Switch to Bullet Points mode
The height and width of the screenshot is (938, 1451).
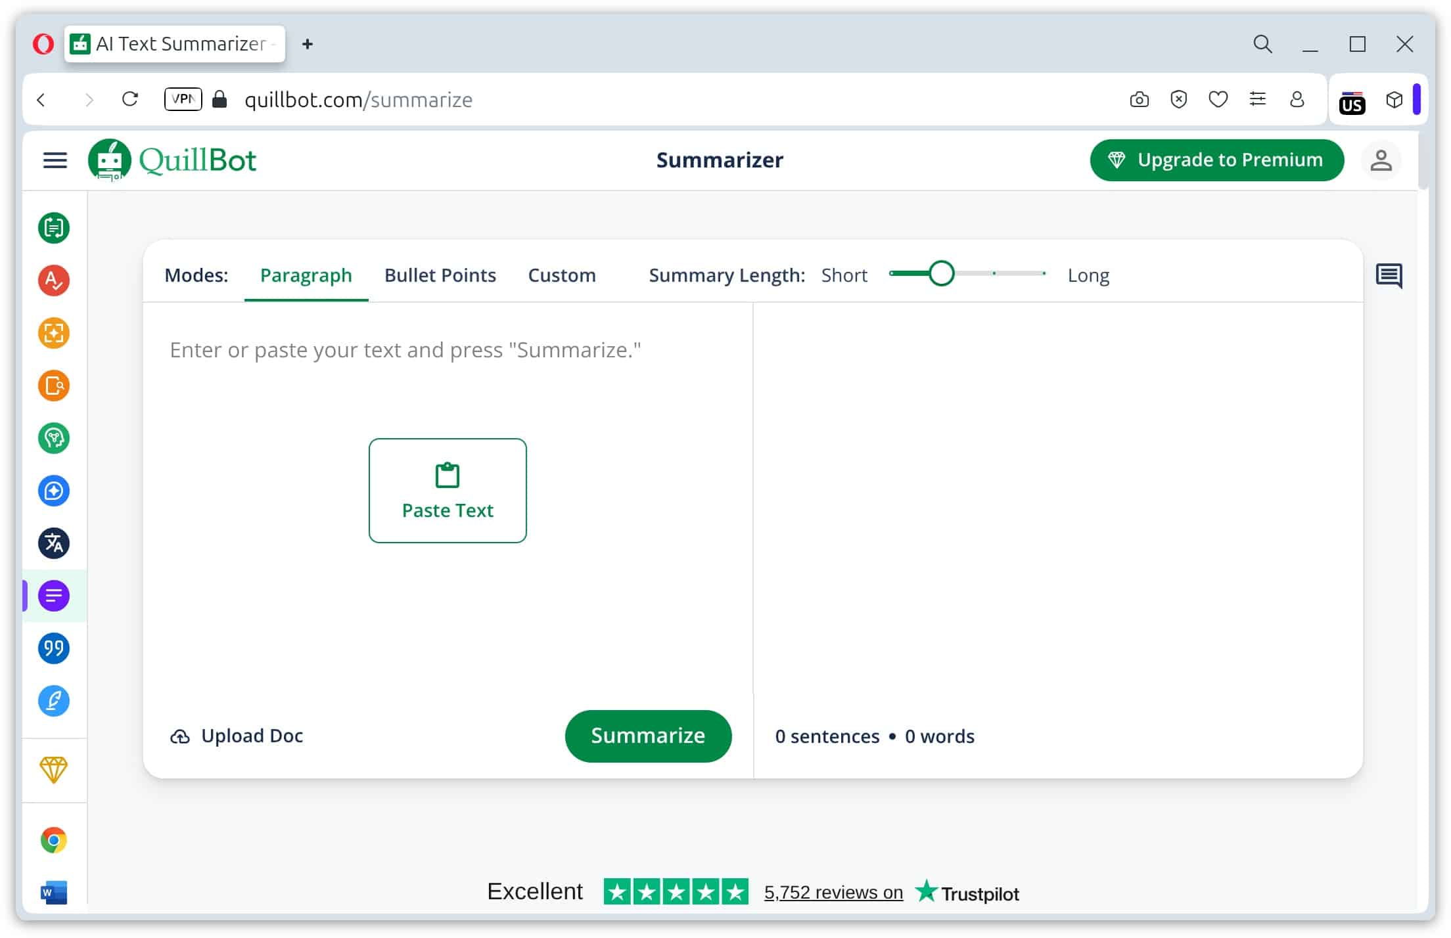440,275
